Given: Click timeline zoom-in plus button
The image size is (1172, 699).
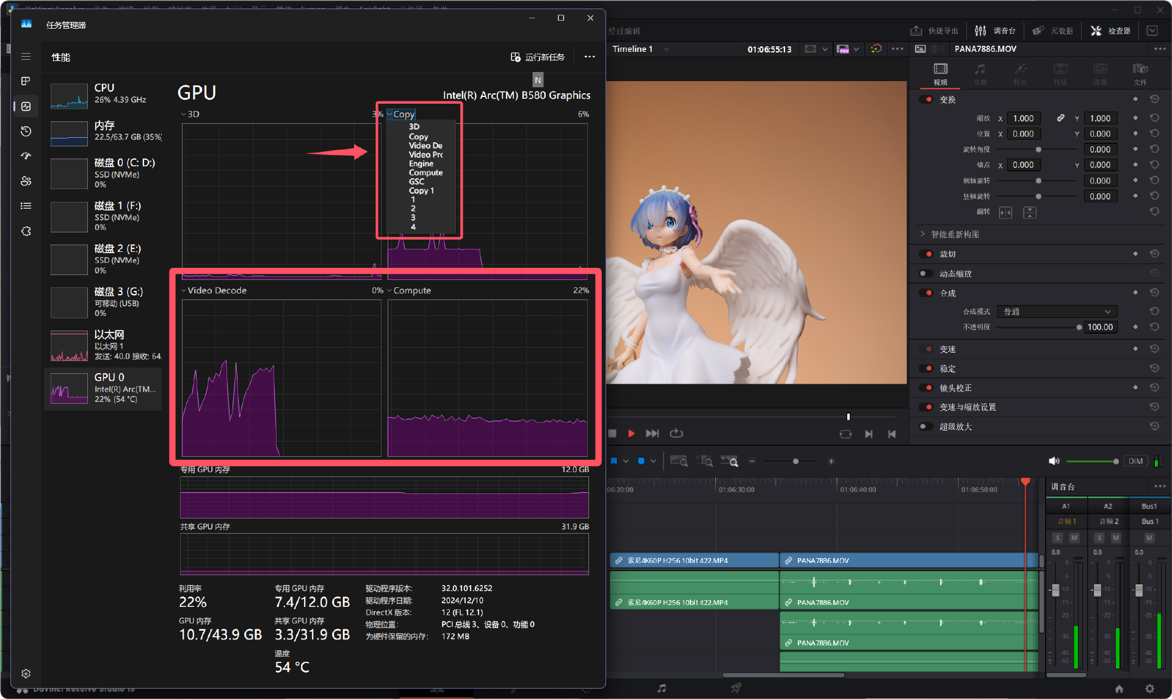Looking at the screenshot, I should click(x=831, y=462).
